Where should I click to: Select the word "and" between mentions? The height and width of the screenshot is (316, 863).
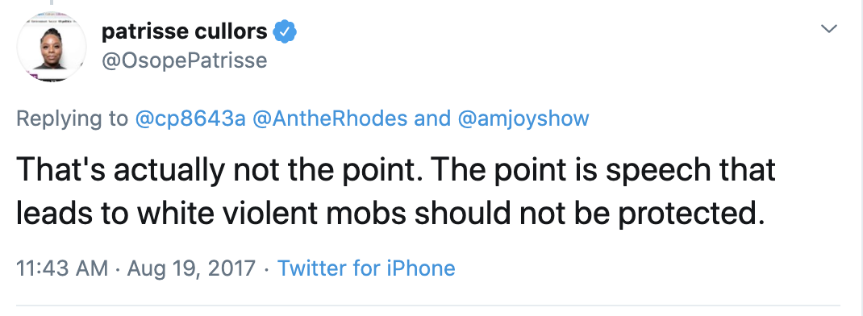point(432,118)
